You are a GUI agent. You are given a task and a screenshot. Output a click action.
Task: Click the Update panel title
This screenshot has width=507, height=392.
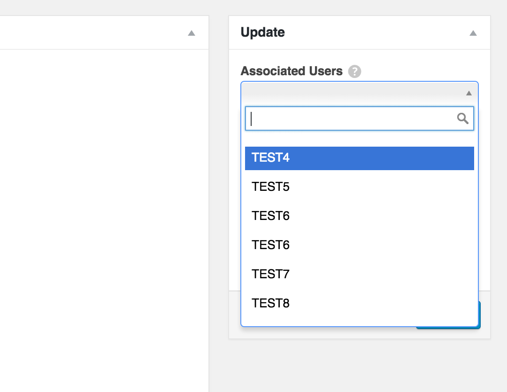pos(262,32)
